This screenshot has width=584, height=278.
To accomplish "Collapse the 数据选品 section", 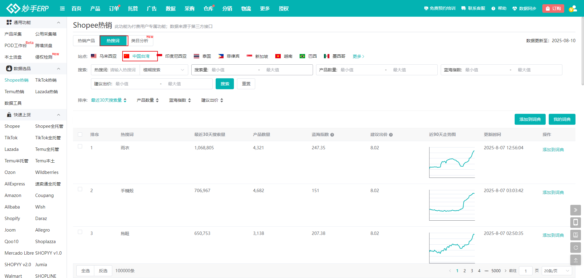I will click(58, 69).
